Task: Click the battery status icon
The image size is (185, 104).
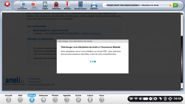Action: click(x=146, y=99)
